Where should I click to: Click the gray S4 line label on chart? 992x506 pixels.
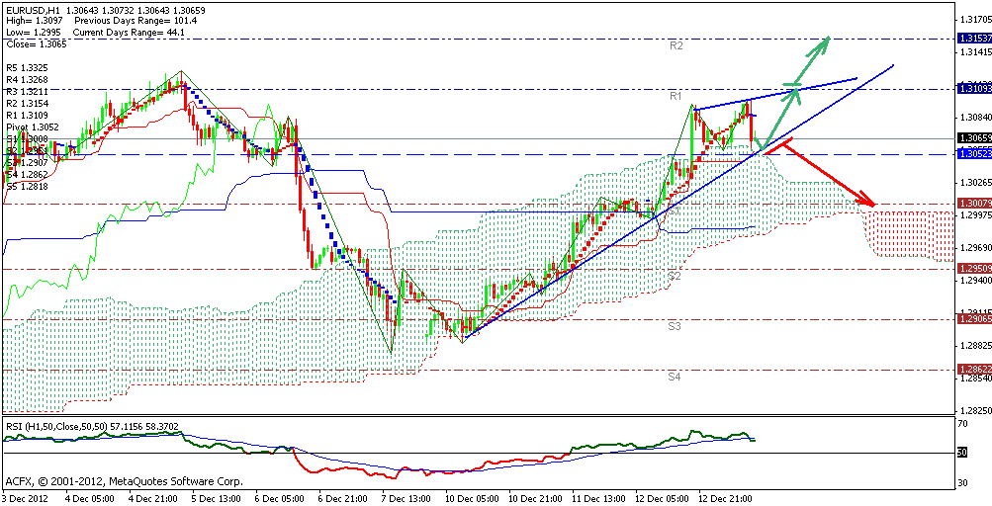pyautogui.click(x=675, y=377)
